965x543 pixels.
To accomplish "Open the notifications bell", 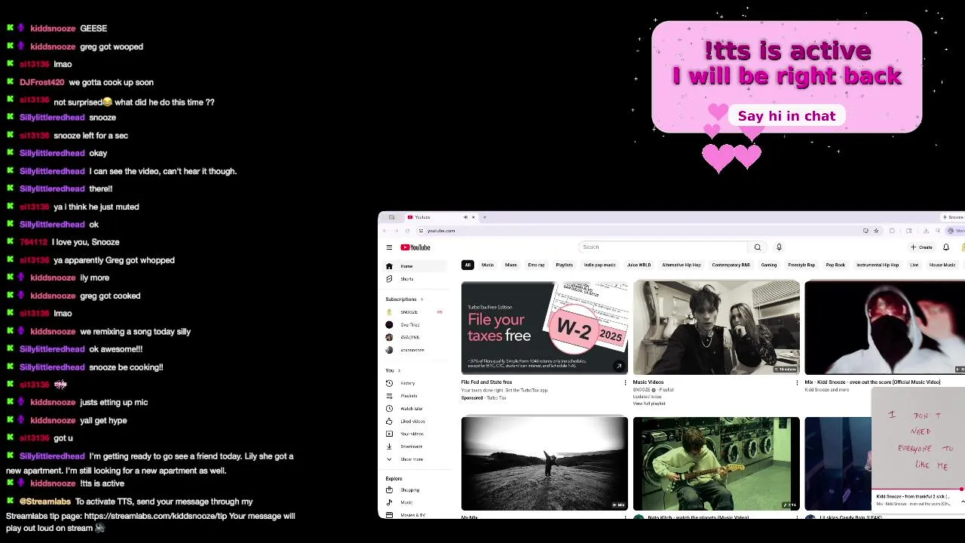I will coord(946,247).
